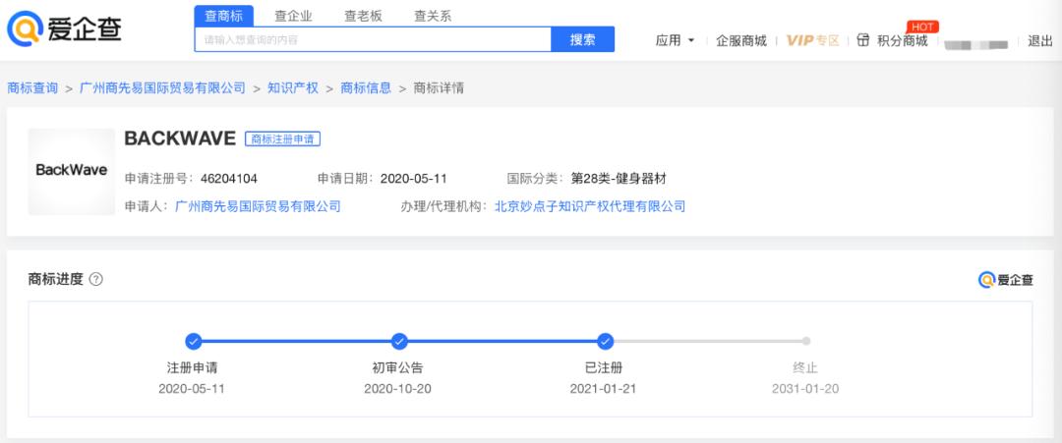The height and width of the screenshot is (443, 1062).
Task: Click the help icon beside 商标进度
Action: click(x=96, y=279)
